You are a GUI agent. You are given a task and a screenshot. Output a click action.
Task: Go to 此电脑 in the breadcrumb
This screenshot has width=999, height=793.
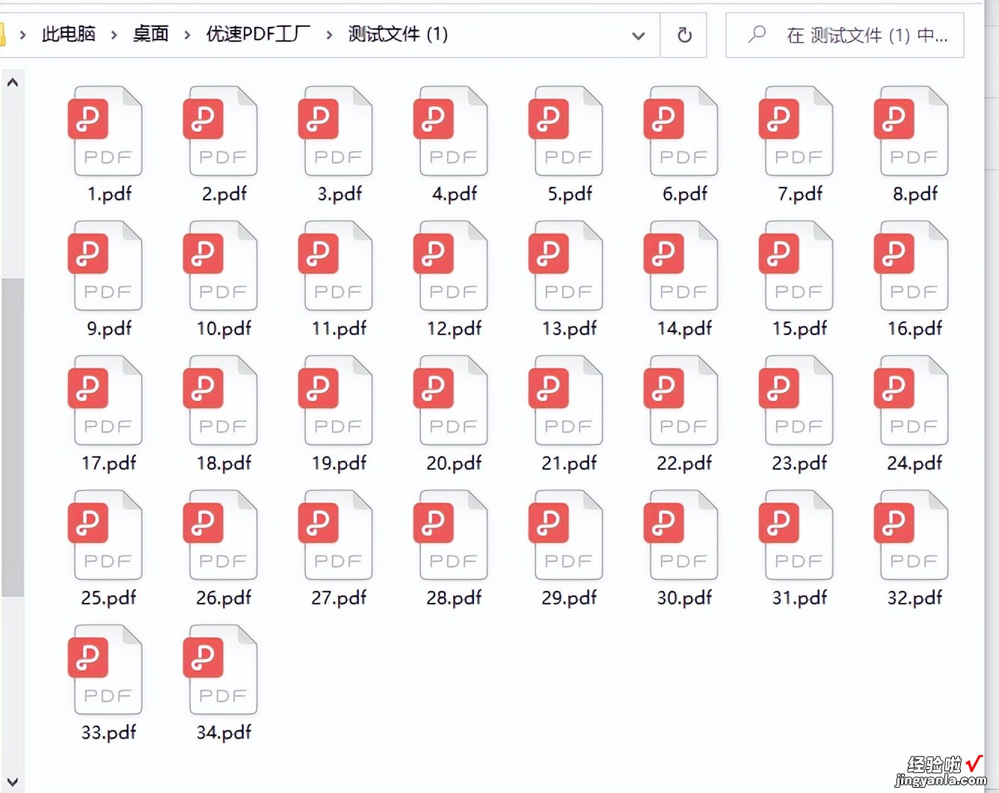pos(69,34)
